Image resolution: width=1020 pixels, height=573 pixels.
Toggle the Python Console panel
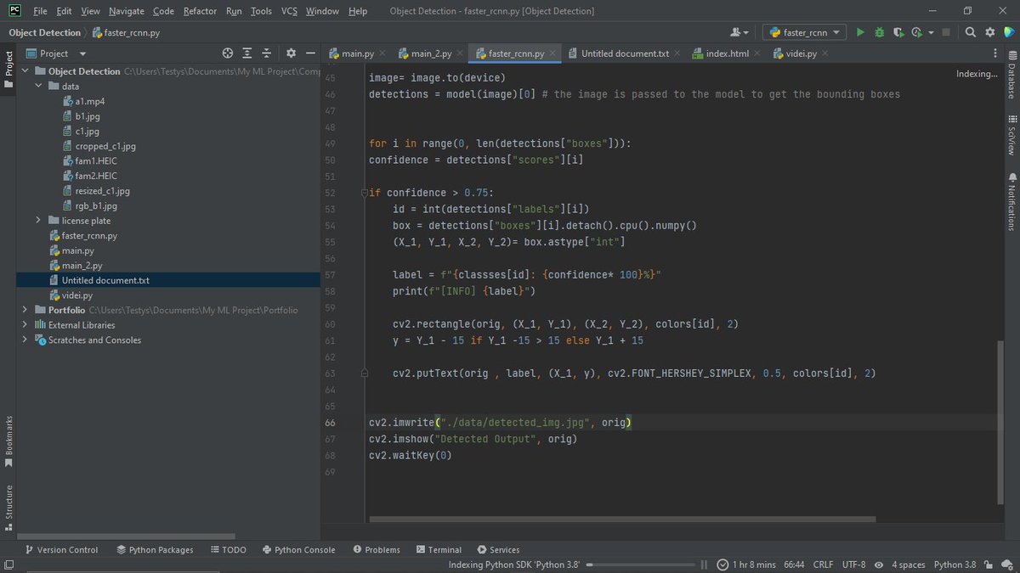[x=298, y=549]
